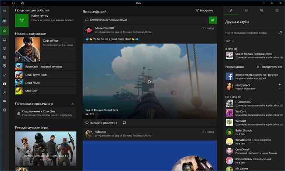Open Nikkorax's avatar

coord(89,134)
